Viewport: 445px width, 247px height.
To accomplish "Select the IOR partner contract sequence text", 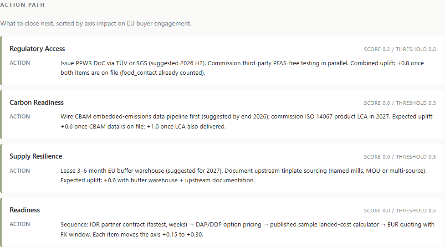I will coord(247,229).
